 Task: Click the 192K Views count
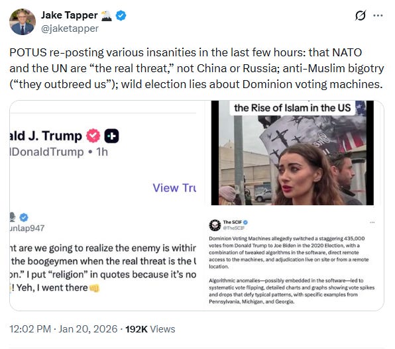coord(150,329)
